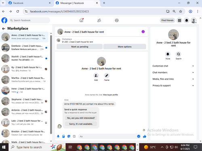Screen dimensions: 202x151
Task: Open a new browser tab
Action: [x=104, y=3]
